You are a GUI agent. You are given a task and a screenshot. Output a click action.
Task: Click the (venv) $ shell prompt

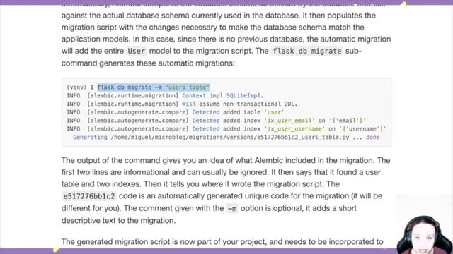pyautogui.click(x=80, y=87)
